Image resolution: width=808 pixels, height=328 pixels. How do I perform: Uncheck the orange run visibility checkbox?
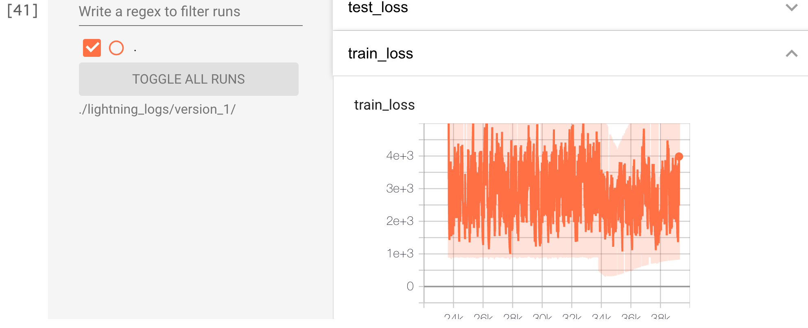tap(92, 48)
